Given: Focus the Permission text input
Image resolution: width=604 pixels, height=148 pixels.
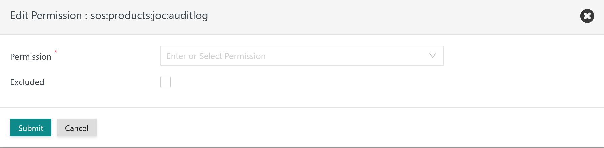Looking at the screenshot, I should (302, 56).
